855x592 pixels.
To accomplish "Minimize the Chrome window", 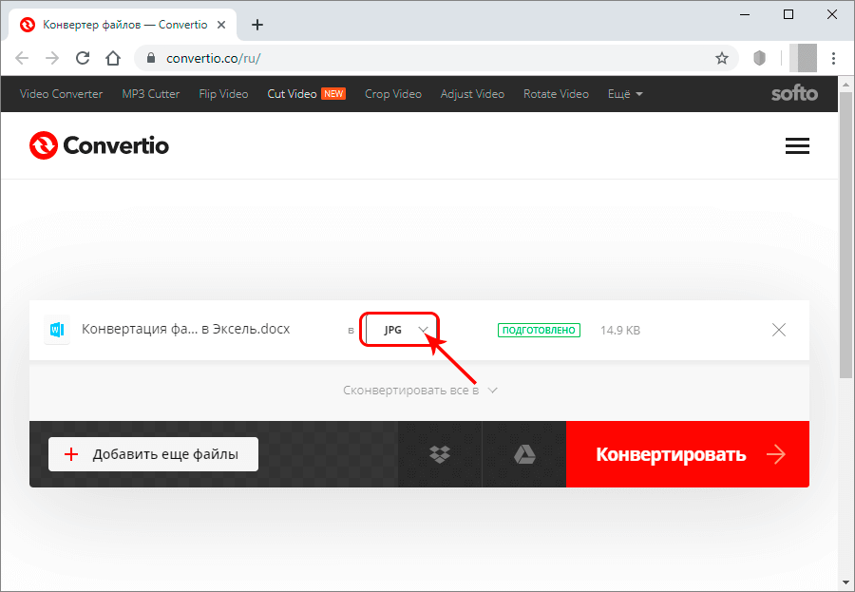I will (x=745, y=15).
